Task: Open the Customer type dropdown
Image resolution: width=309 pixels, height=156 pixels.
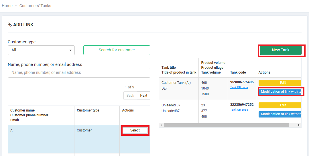Action: pos(41,50)
